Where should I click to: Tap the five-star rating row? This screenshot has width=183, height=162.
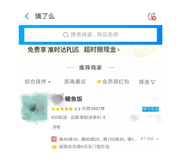coord(62,109)
